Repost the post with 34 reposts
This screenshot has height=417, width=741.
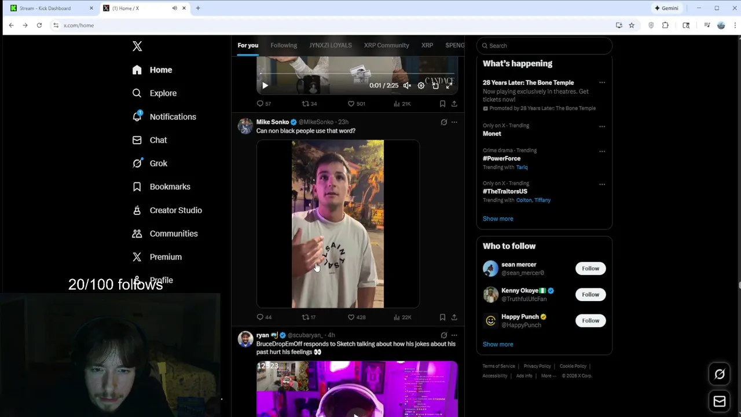309,104
